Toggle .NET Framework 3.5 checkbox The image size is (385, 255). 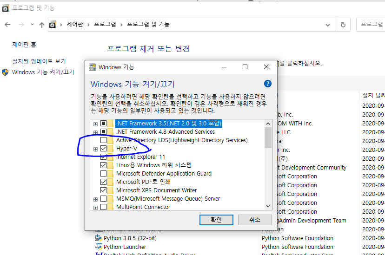click(103, 124)
